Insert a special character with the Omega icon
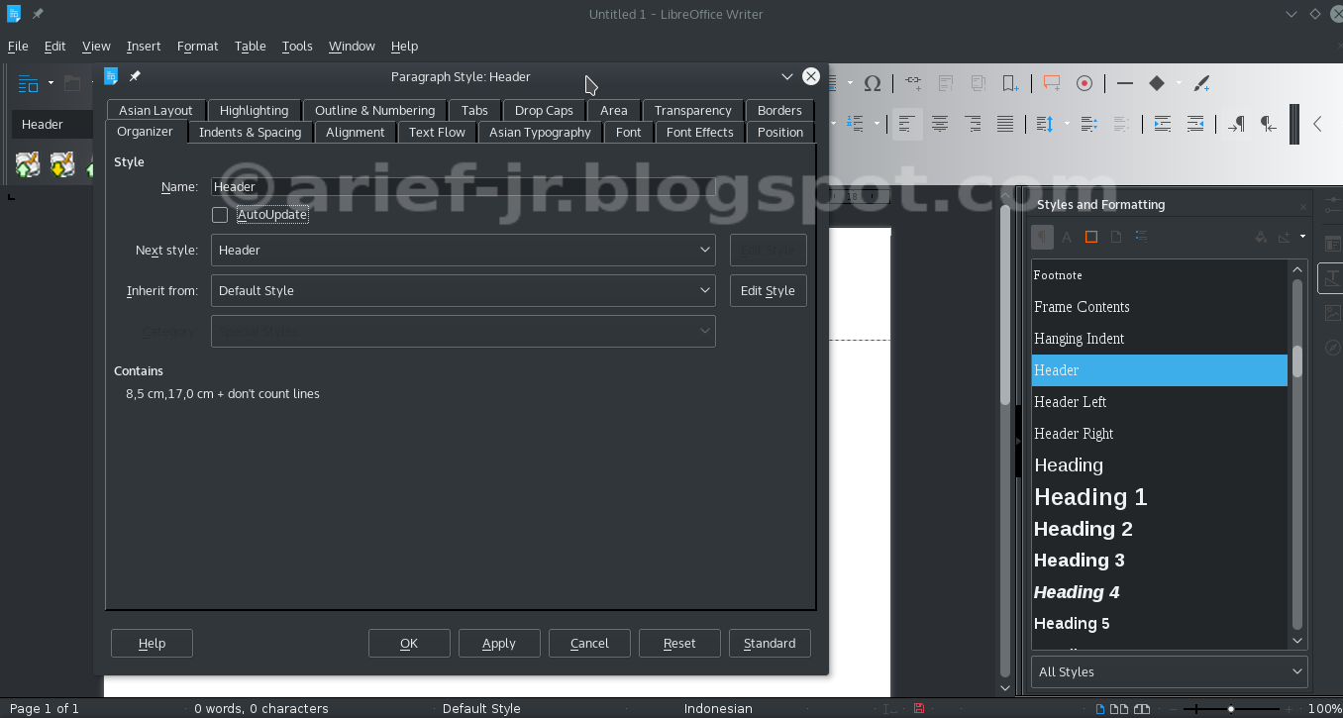 873,83
